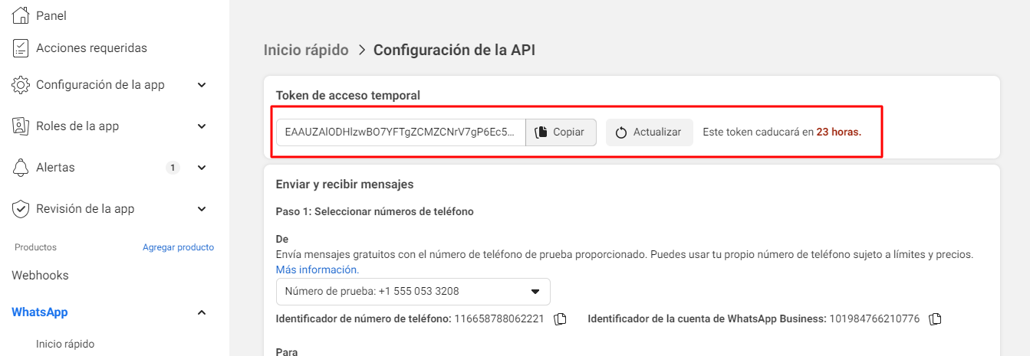
Task: Expand Revisión de la app chevron
Action: point(202,209)
